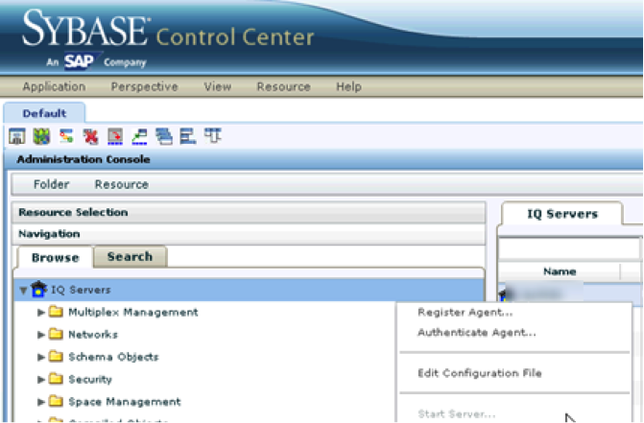Click the tile views horizontally icon
Screen dimensions: 644x423
click(213, 136)
